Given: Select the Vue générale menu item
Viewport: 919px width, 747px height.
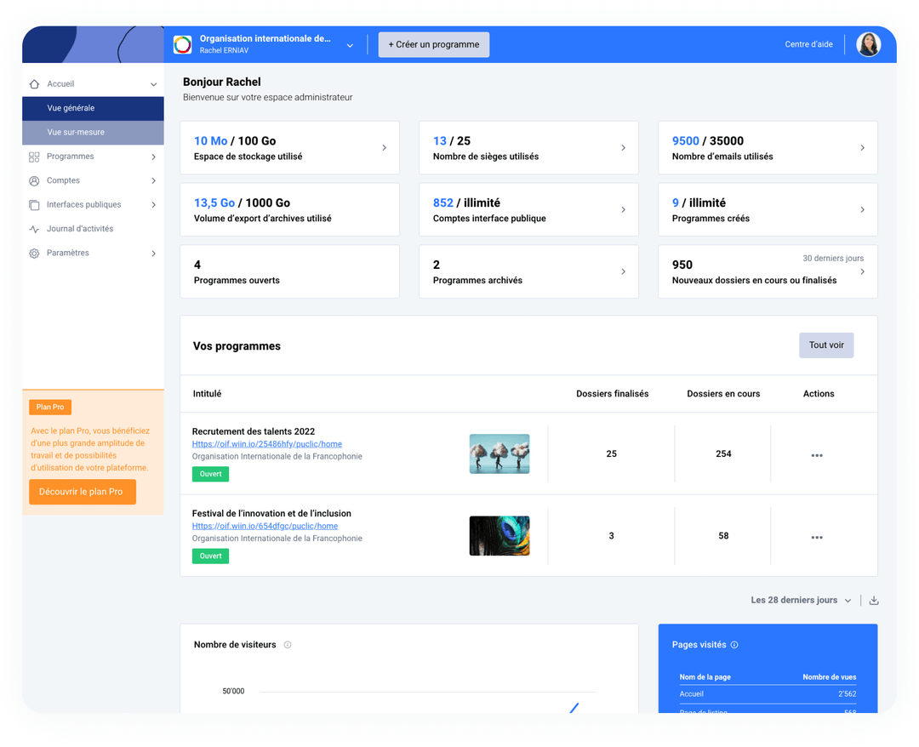Looking at the screenshot, I should (92, 109).
